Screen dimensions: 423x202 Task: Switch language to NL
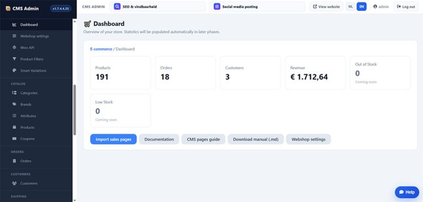pos(350,7)
